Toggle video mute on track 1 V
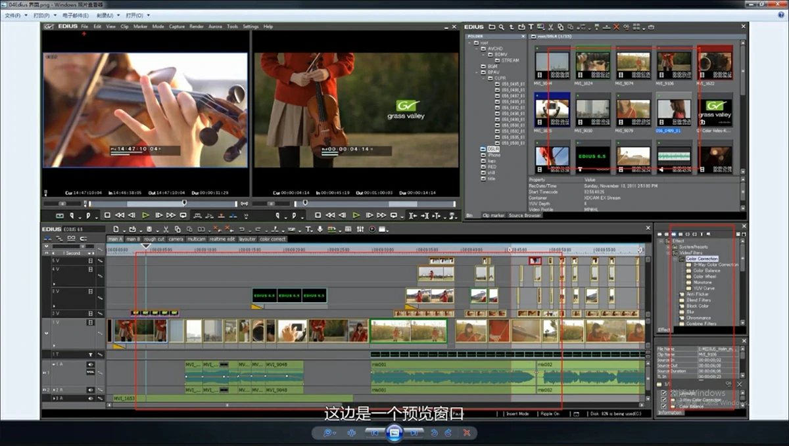Viewport: 789px width, 446px height. 91,323
